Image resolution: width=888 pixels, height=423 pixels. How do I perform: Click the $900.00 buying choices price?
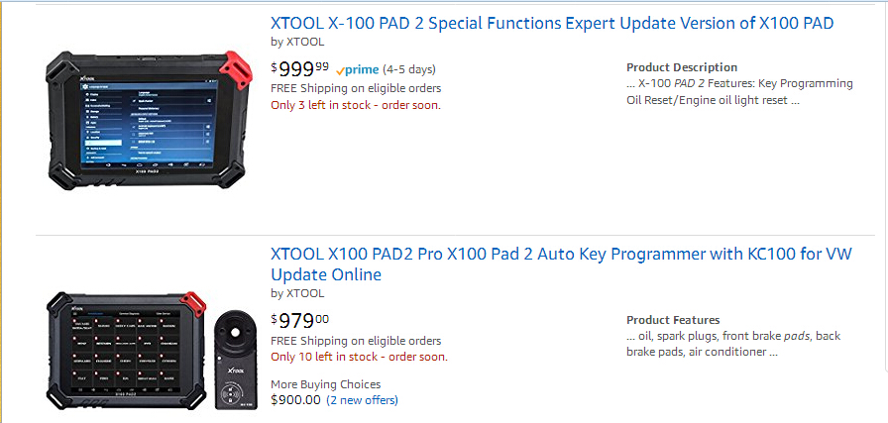click(296, 400)
